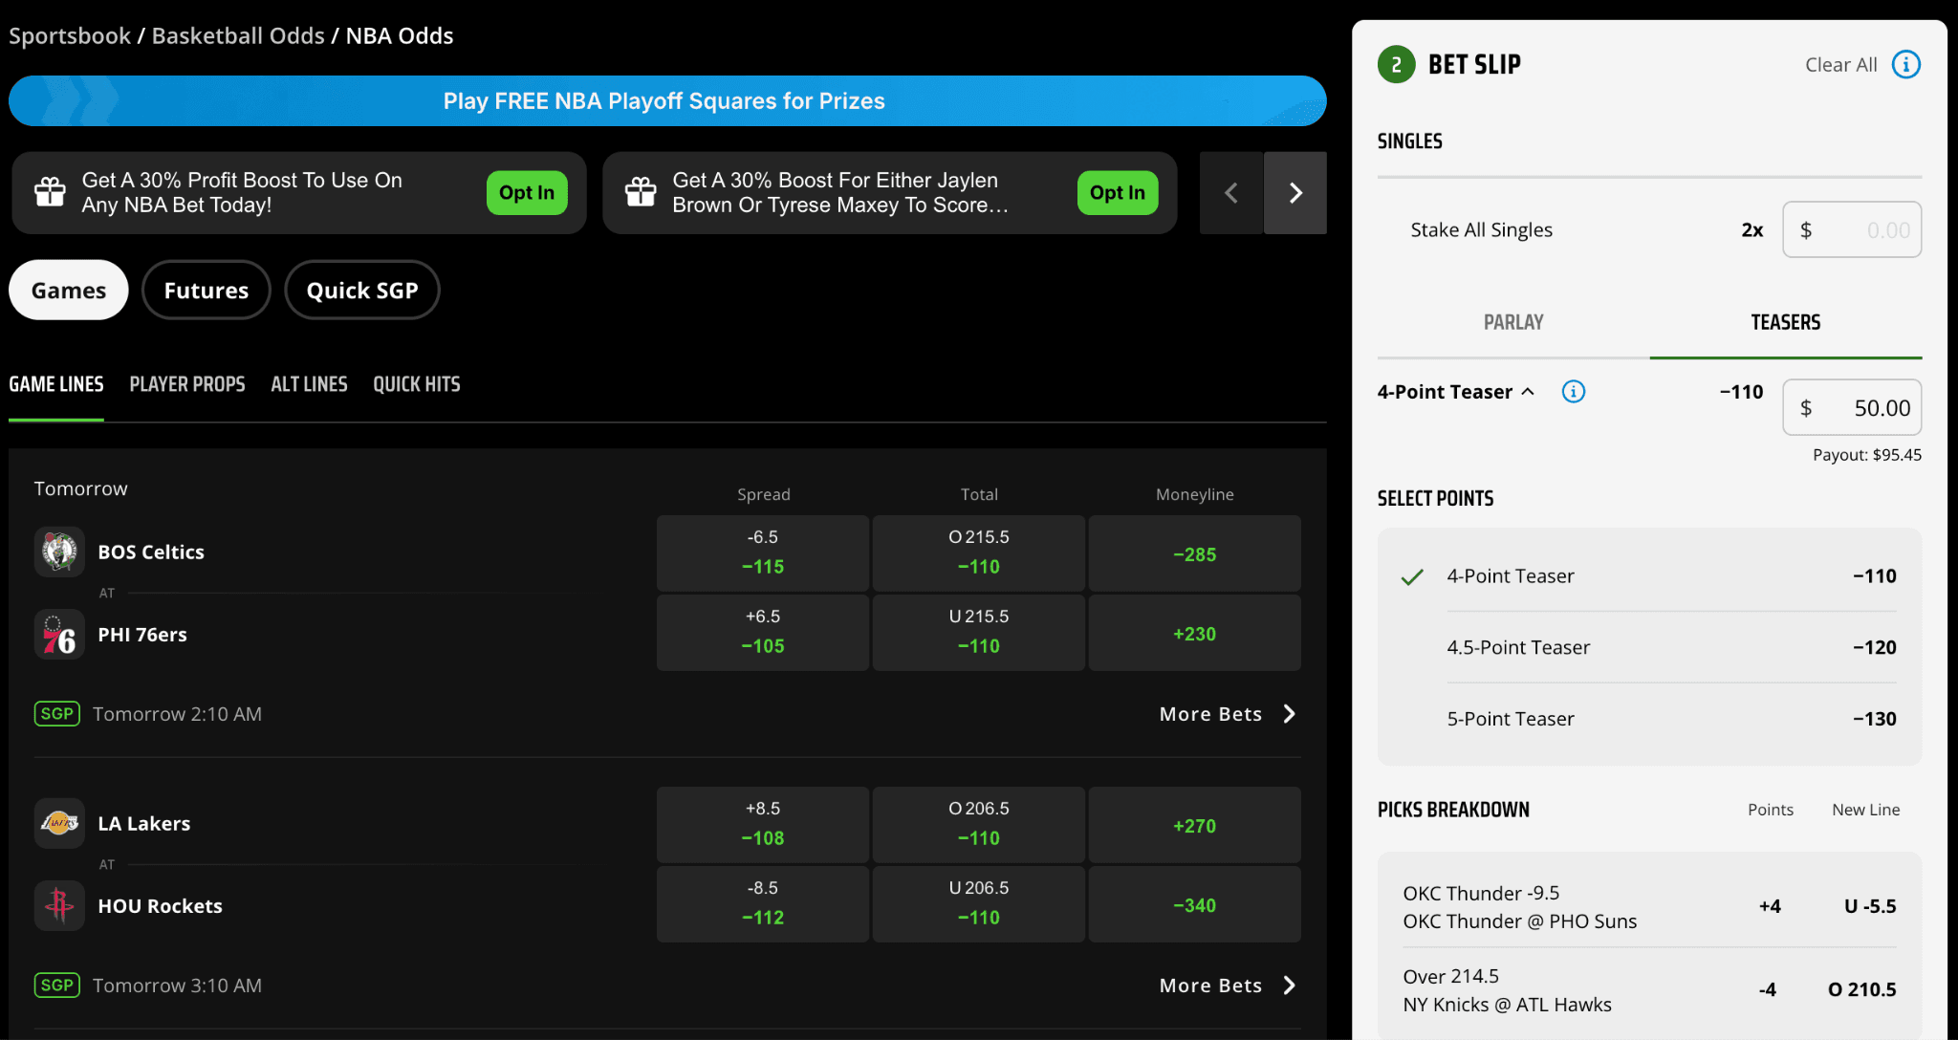Image resolution: width=1958 pixels, height=1040 pixels.
Task: Expand More Bets for Celtics game
Action: [x=1227, y=714]
